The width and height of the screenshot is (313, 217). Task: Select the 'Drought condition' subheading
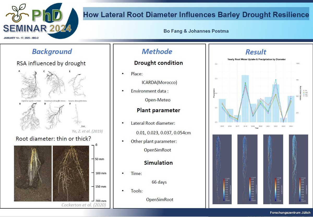click(158, 63)
